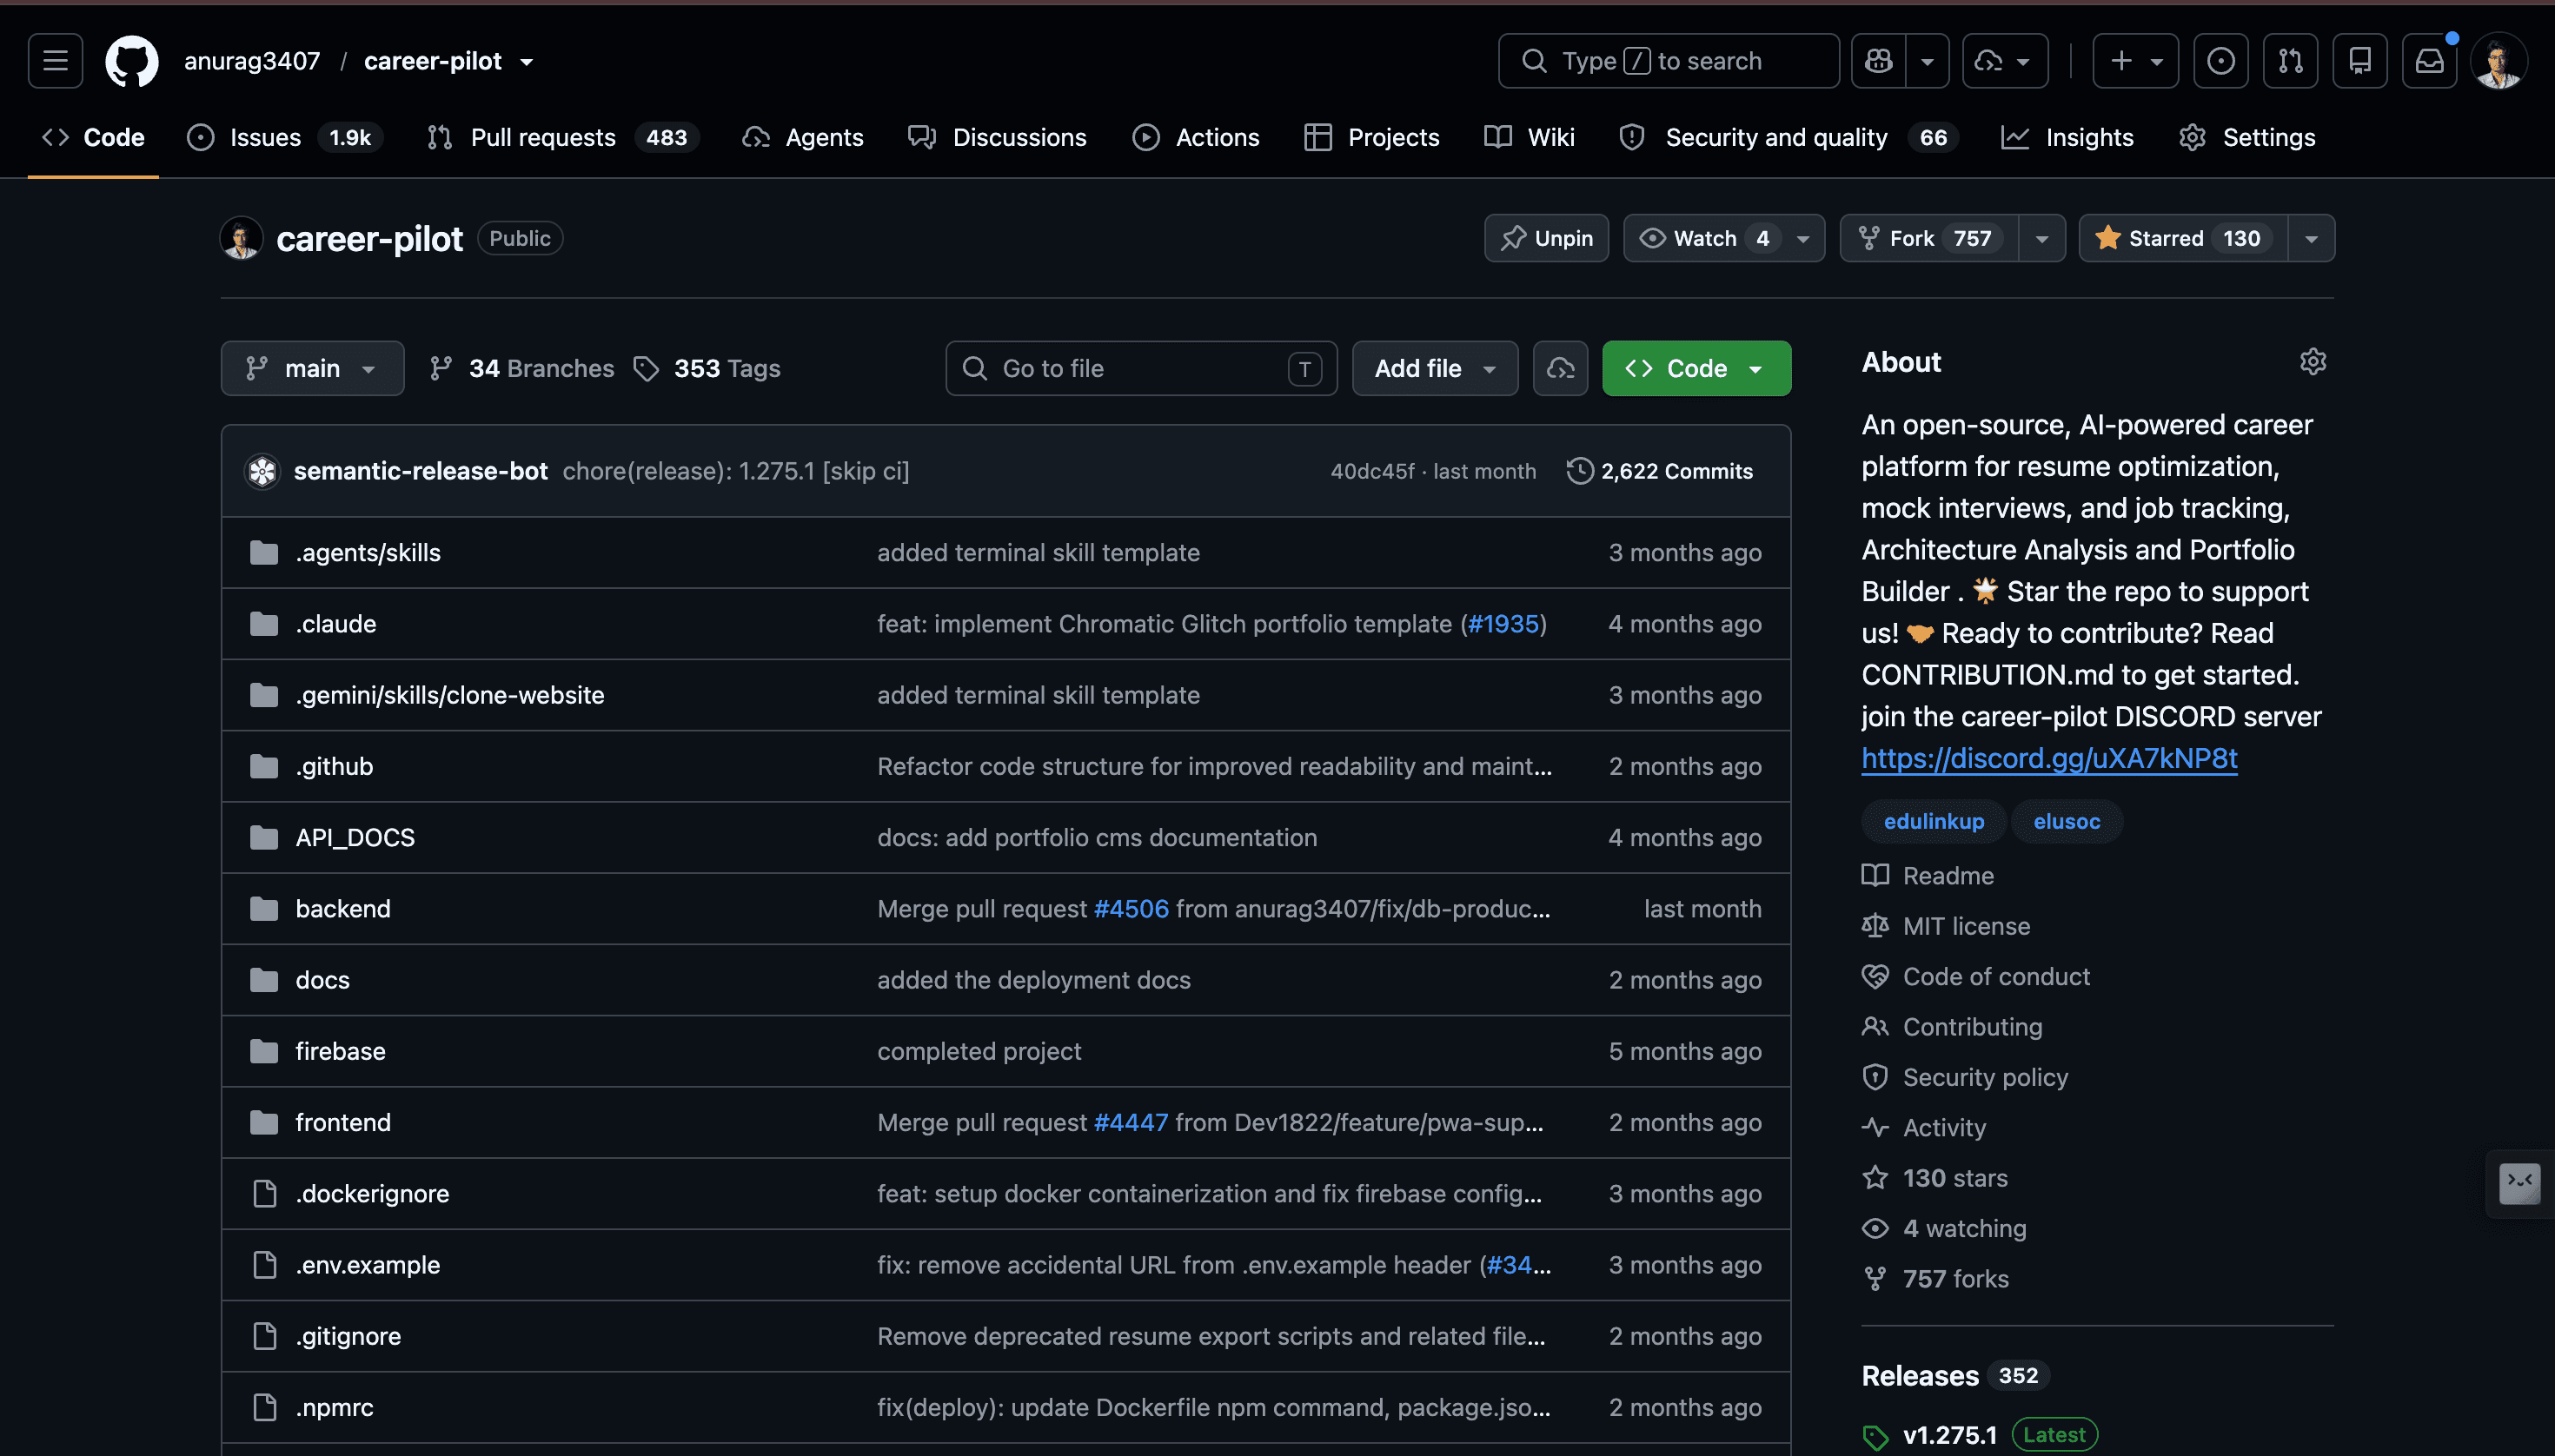2555x1456 pixels.
Task: Open the floating chat widget icon
Action: click(x=2519, y=1183)
